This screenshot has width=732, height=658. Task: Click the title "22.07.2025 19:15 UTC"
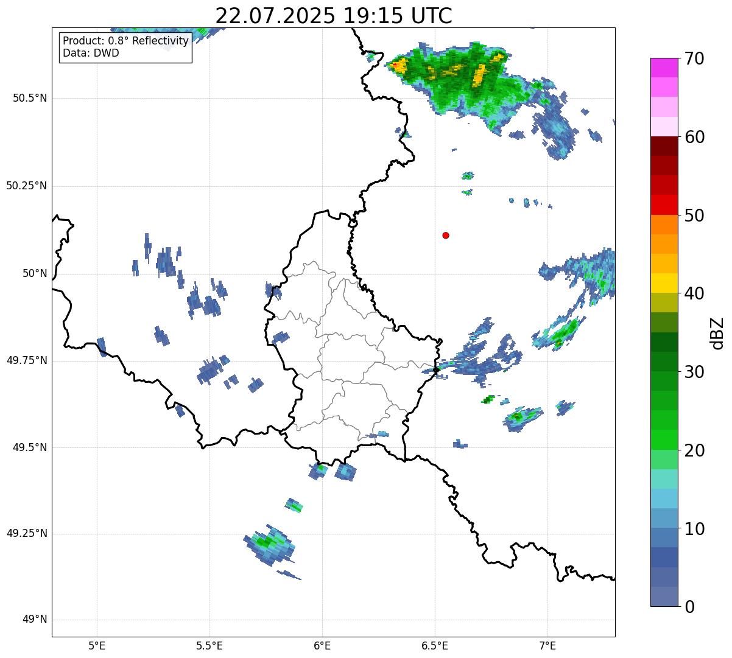334,16
